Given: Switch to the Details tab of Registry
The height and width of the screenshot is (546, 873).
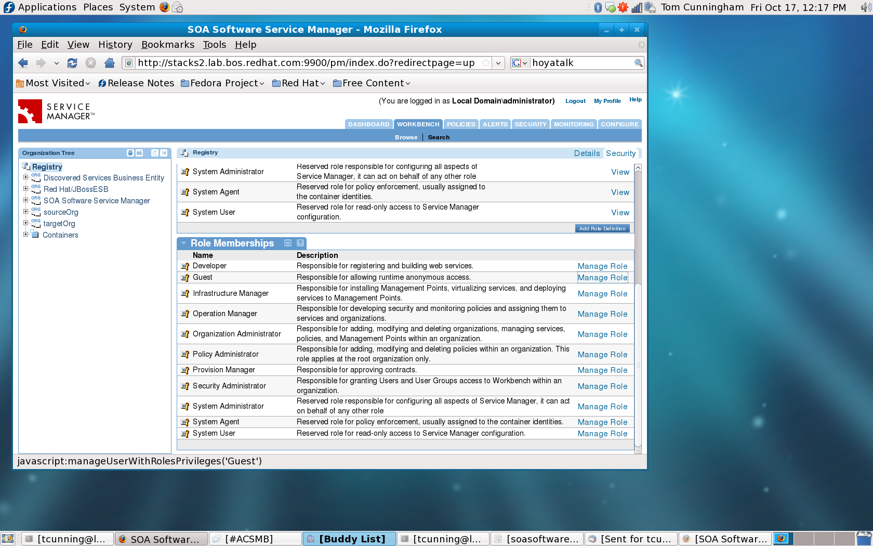Looking at the screenshot, I should coord(587,153).
